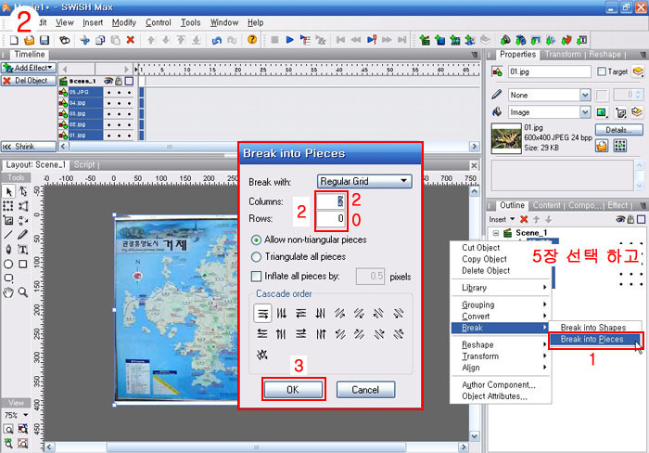
Task: Toggle Scene_1 visibility eye in timeline
Action: click(108, 82)
